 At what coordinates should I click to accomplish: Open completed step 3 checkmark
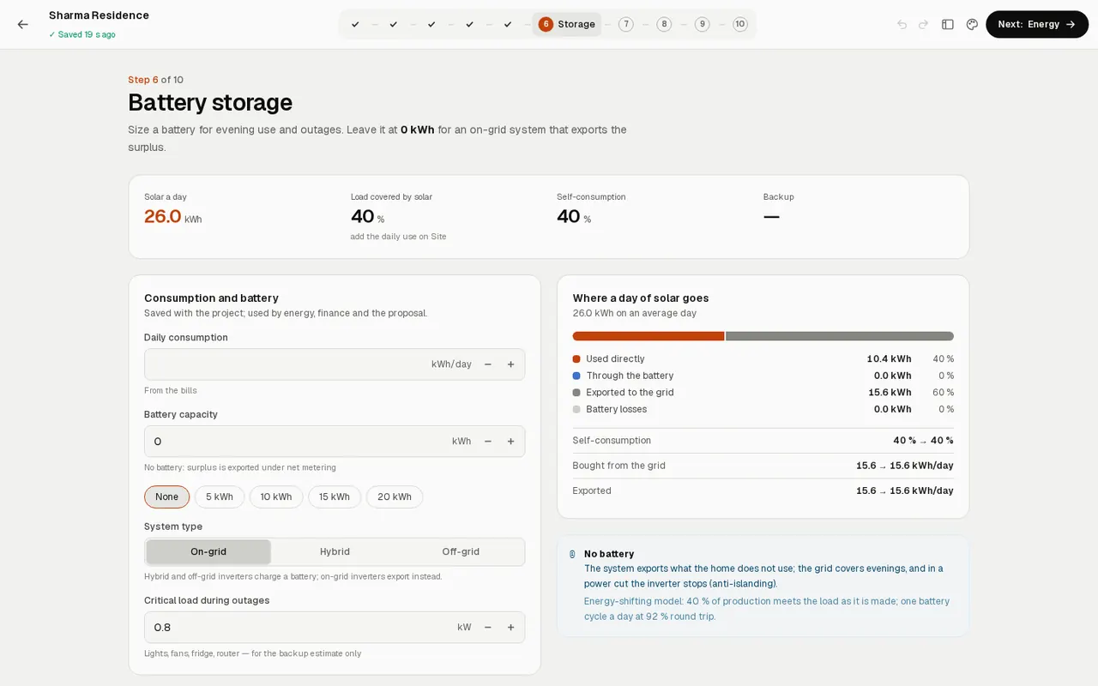click(431, 24)
